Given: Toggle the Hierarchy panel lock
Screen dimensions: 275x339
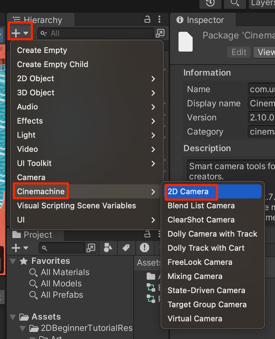Looking at the screenshot, I should 147,19.
